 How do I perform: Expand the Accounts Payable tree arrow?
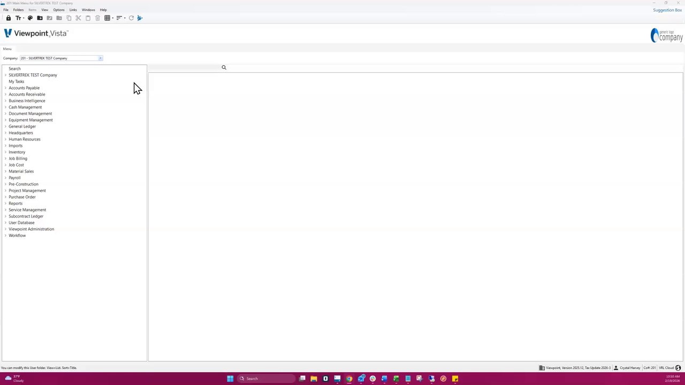click(5, 88)
